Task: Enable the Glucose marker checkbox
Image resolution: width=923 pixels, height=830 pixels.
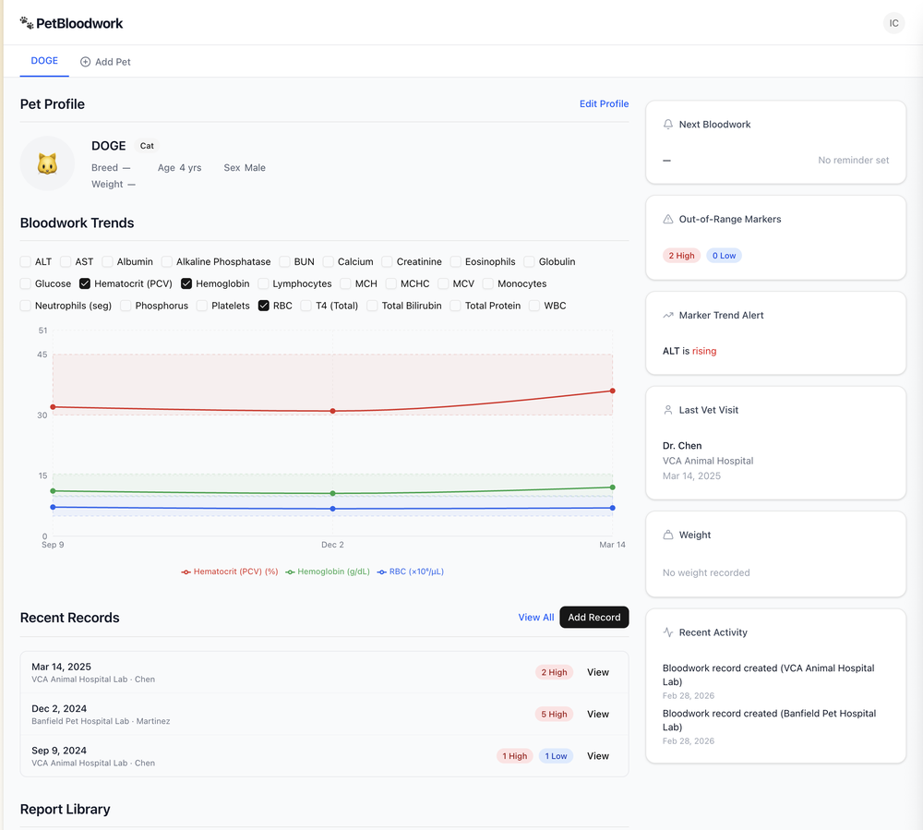Action: (25, 283)
